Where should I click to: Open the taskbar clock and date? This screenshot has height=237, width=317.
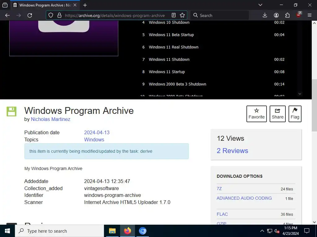[290, 231]
